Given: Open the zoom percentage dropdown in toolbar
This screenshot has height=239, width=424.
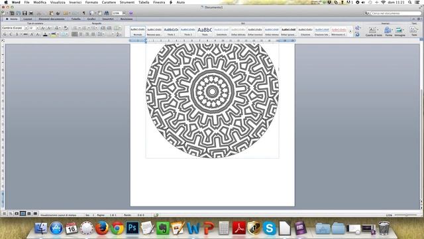Looking at the screenshot, I should click(124, 13).
